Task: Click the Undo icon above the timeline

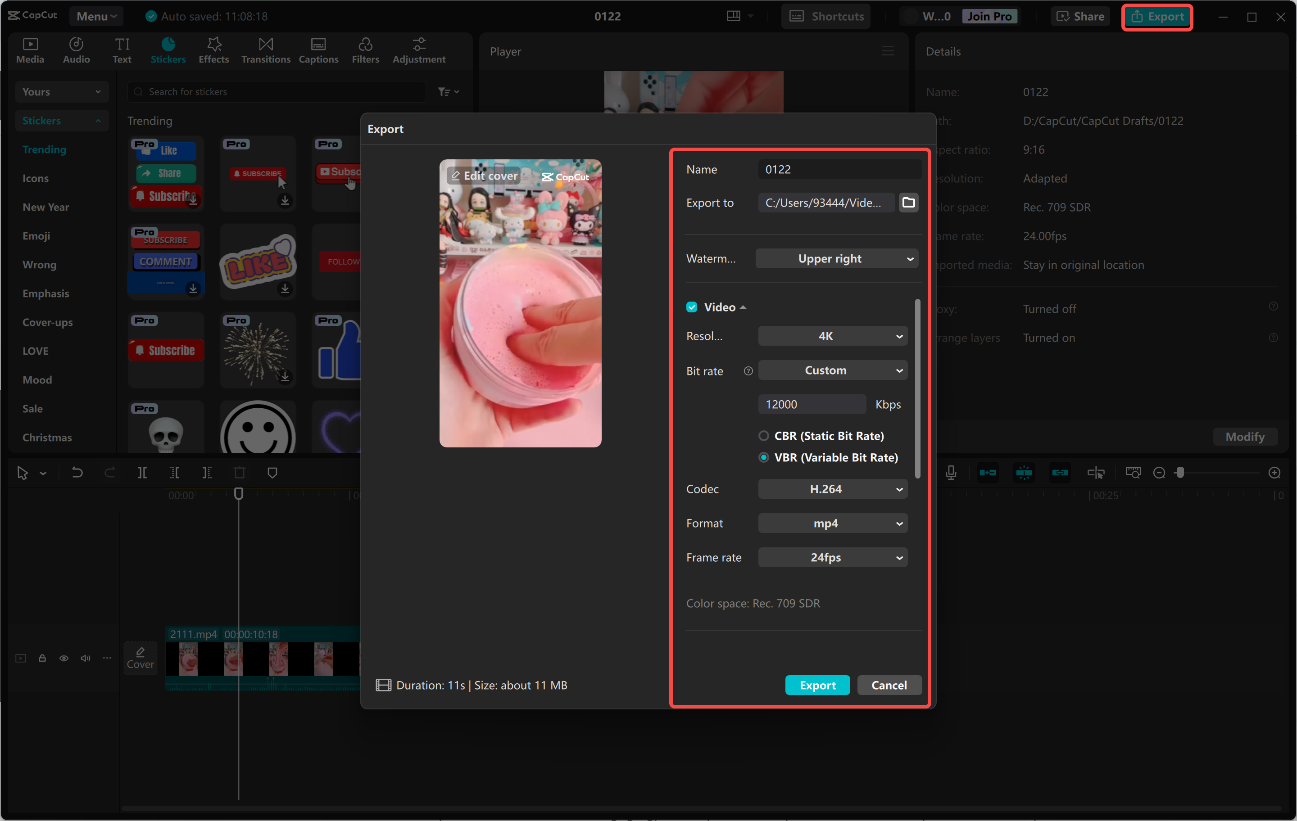Action: pos(77,473)
